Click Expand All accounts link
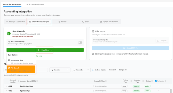173x93 pixels. pyautogui.click(x=113, y=70)
